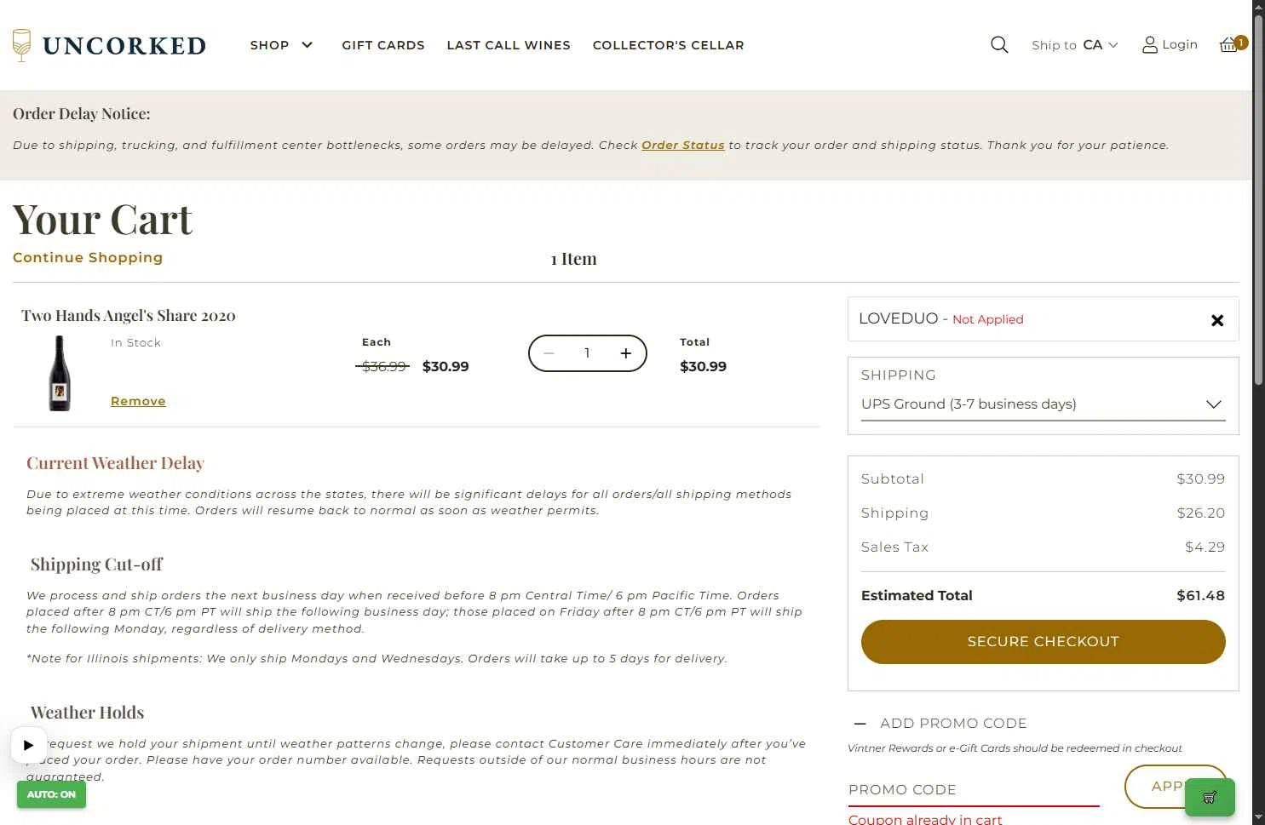Click the green floating cart icon button
The image size is (1265, 825).
pyautogui.click(x=1210, y=798)
